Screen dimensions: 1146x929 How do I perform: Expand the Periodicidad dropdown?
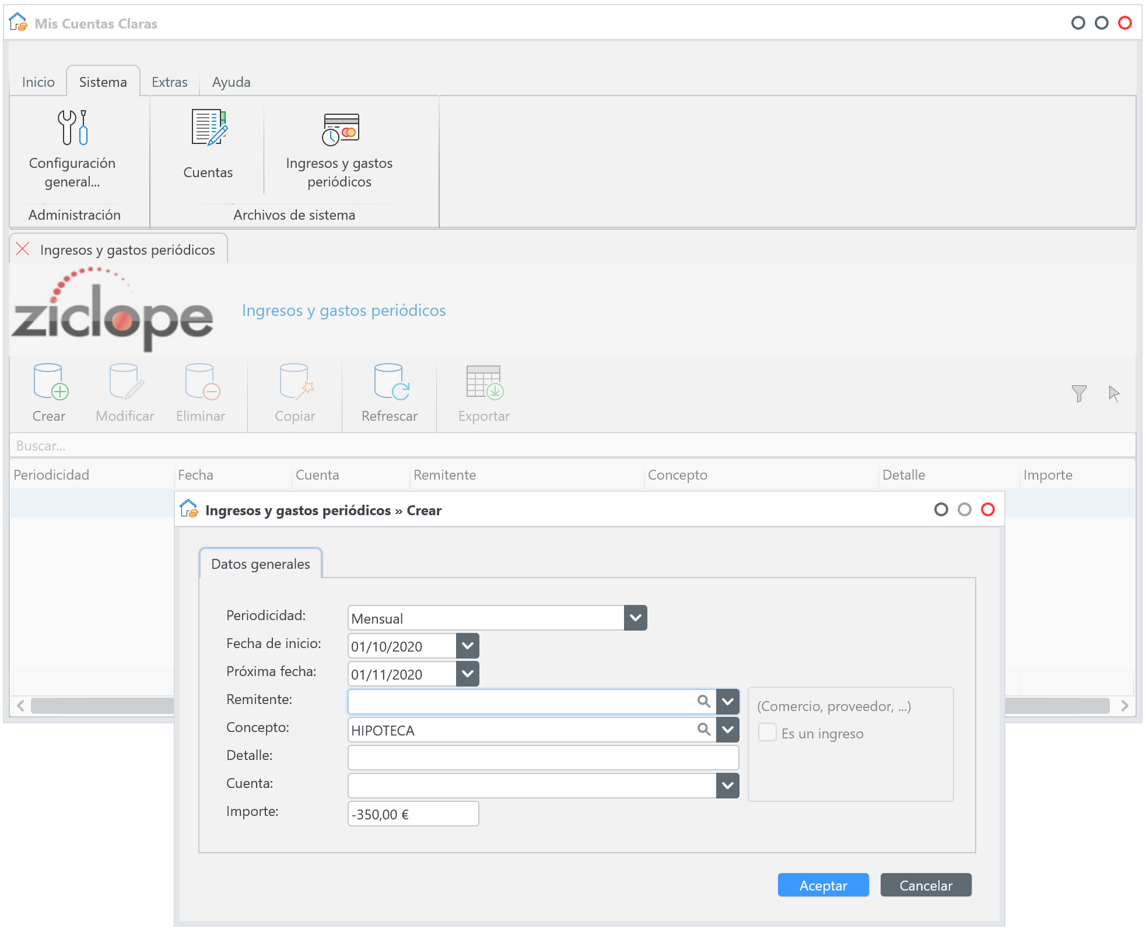[635, 618]
